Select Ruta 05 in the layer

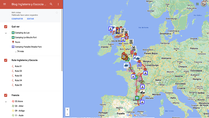(x=18, y=85)
